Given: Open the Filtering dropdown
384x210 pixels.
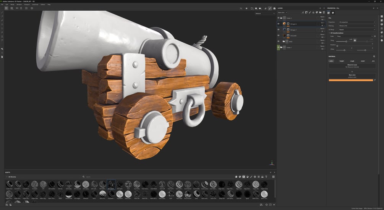Looking at the screenshot, I should click(357, 26).
